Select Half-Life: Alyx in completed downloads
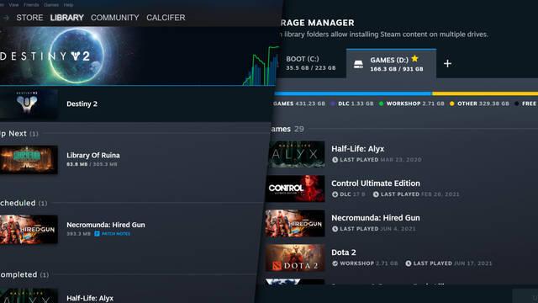 point(90,298)
